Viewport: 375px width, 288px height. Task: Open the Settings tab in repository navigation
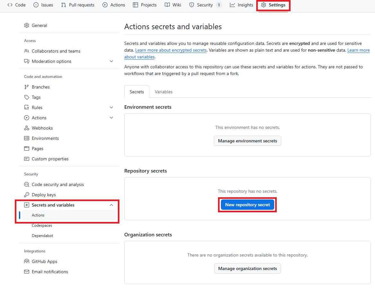tap(273, 5)
